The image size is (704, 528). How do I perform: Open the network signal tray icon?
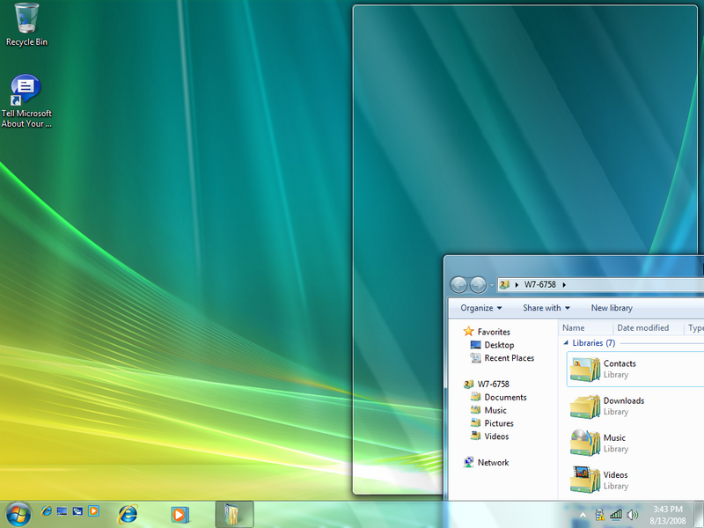click(616, 514)
